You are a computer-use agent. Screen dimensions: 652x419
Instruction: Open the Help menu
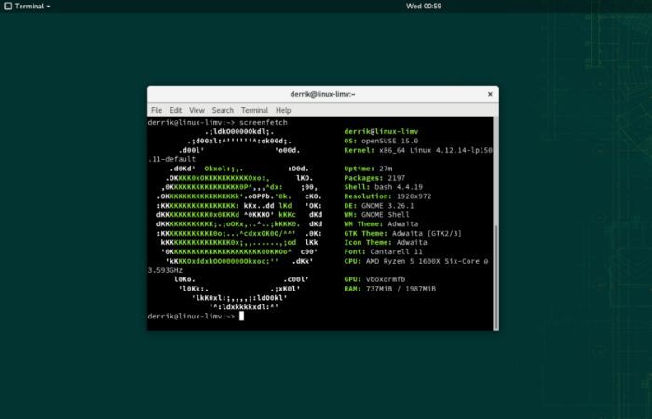tap(283, 110)
